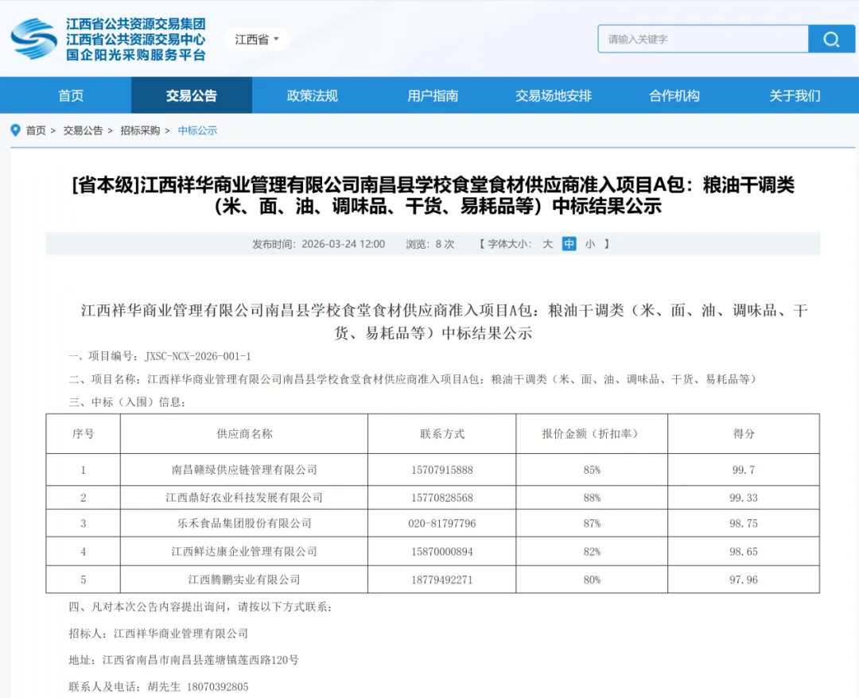
Task: Click 招标采购 in the breadcrumb
Action: tap(140, 130)
